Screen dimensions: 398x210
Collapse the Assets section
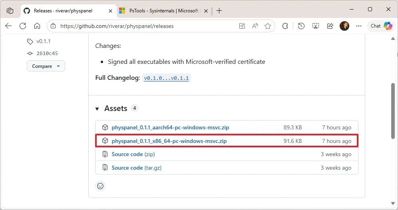point(97,109)
